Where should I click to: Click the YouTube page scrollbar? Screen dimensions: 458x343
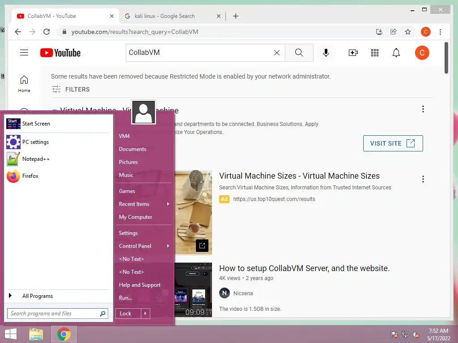tap(446, 58)
